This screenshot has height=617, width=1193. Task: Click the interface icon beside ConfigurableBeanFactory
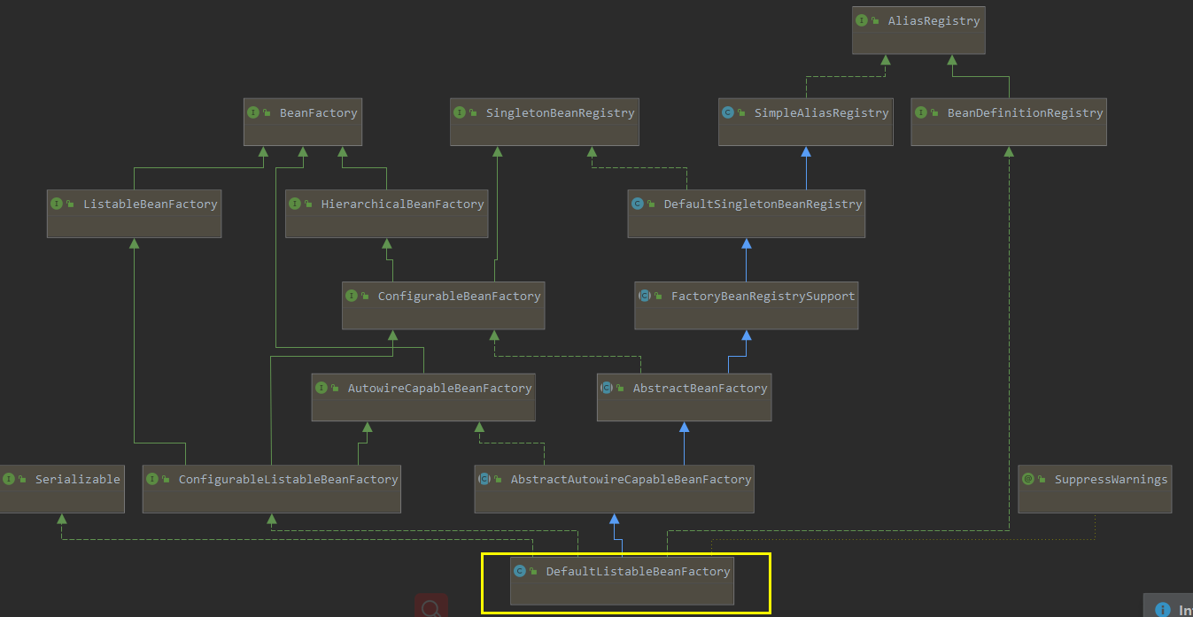[x=352, y=296]
